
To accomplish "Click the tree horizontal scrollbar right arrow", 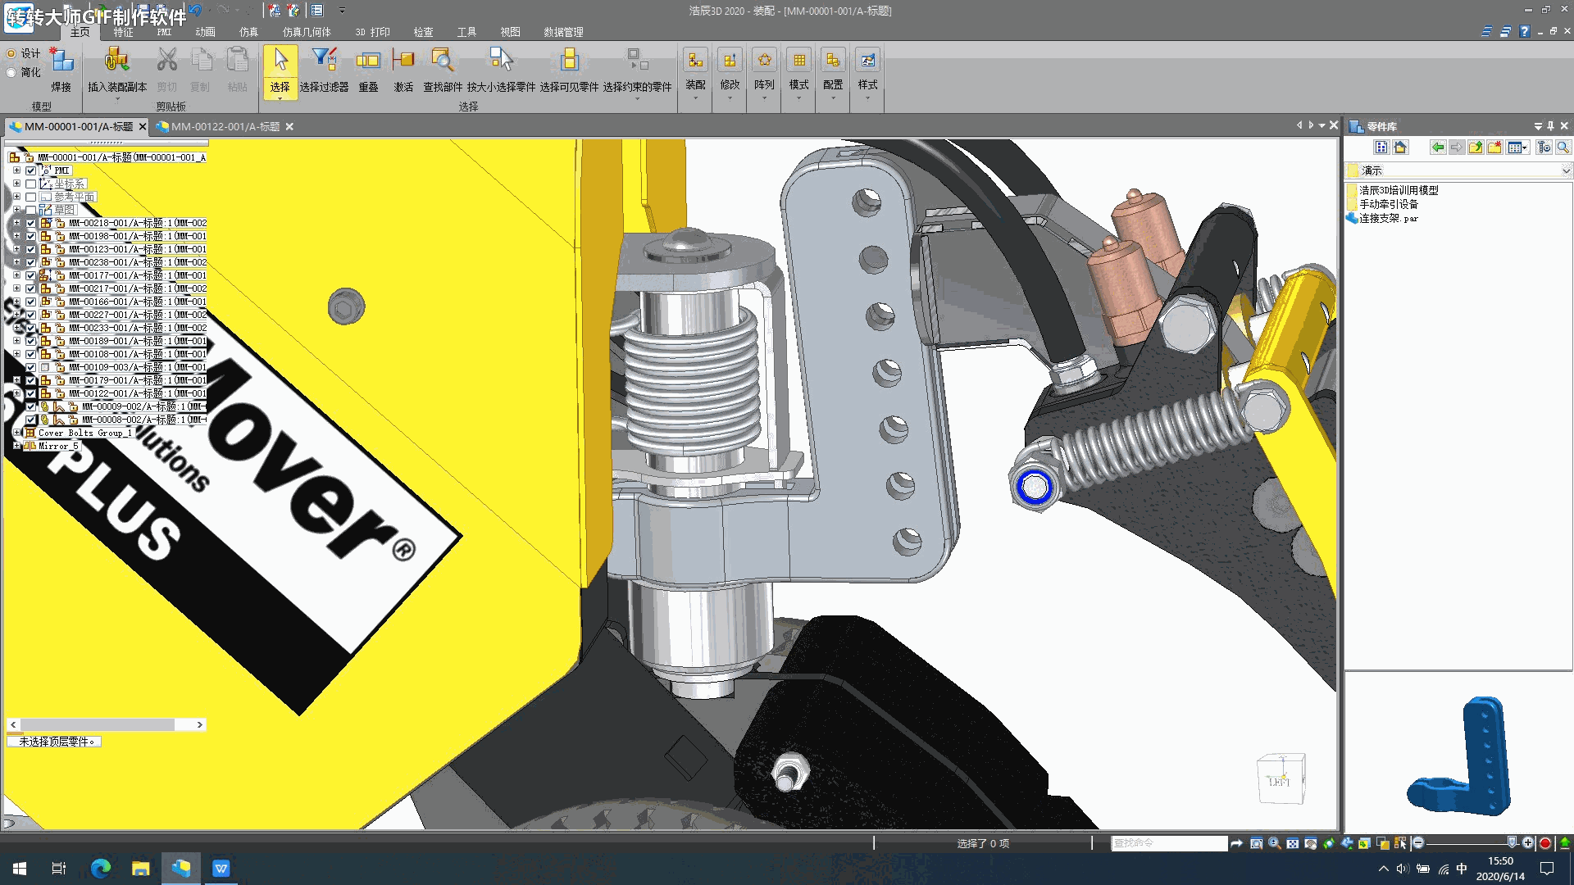I will pos(199,724).
